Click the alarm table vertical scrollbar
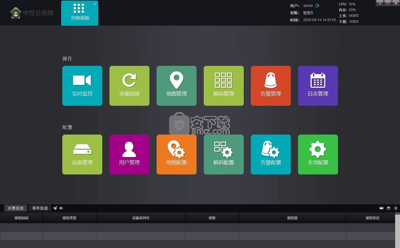The image size is (400, 248). click(397, 230)
